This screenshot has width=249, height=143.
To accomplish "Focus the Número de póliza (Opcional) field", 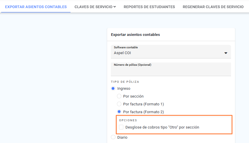I will [x=171, y=69].
